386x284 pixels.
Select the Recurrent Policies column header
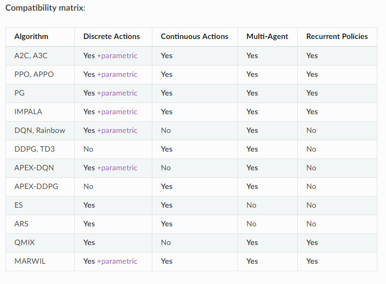337,36
